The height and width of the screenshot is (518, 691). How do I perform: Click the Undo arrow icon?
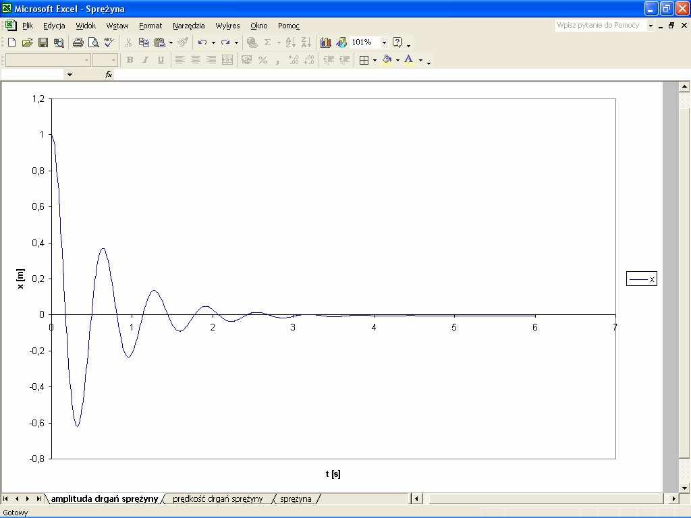coord(202,42)
